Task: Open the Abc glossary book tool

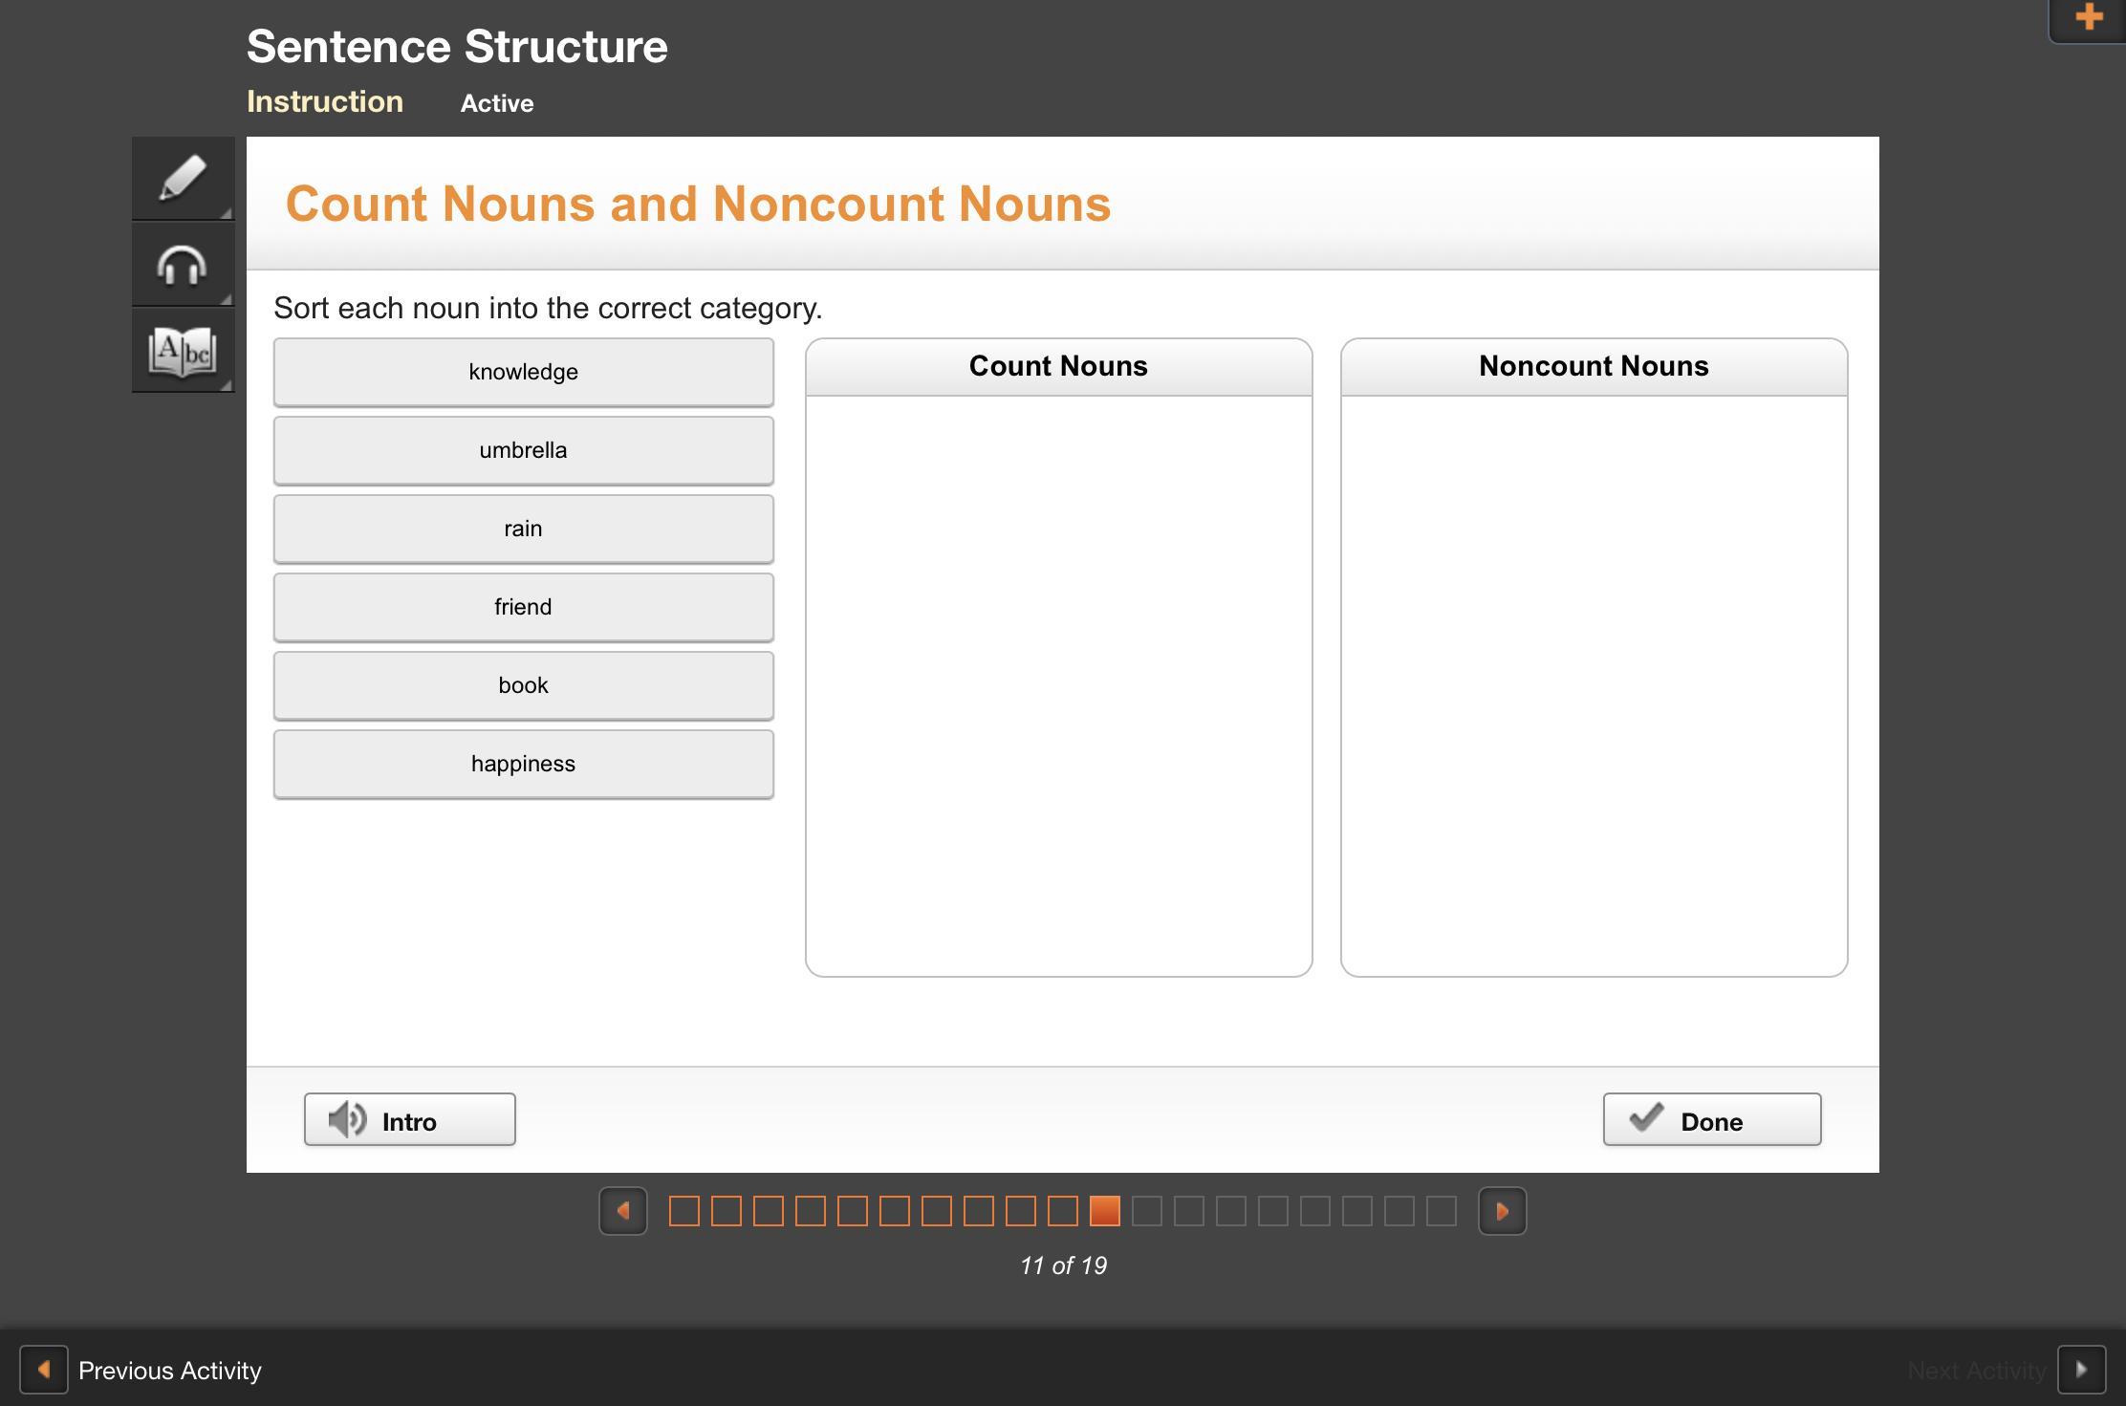Action: 183,351
